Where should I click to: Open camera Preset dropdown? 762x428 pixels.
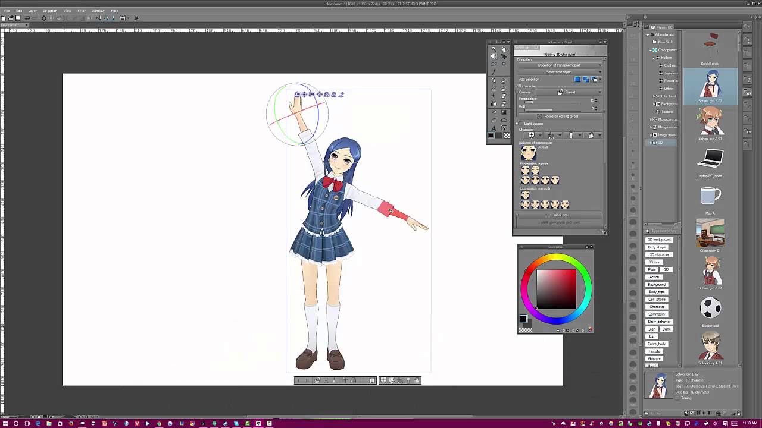[x=569, y=92]
